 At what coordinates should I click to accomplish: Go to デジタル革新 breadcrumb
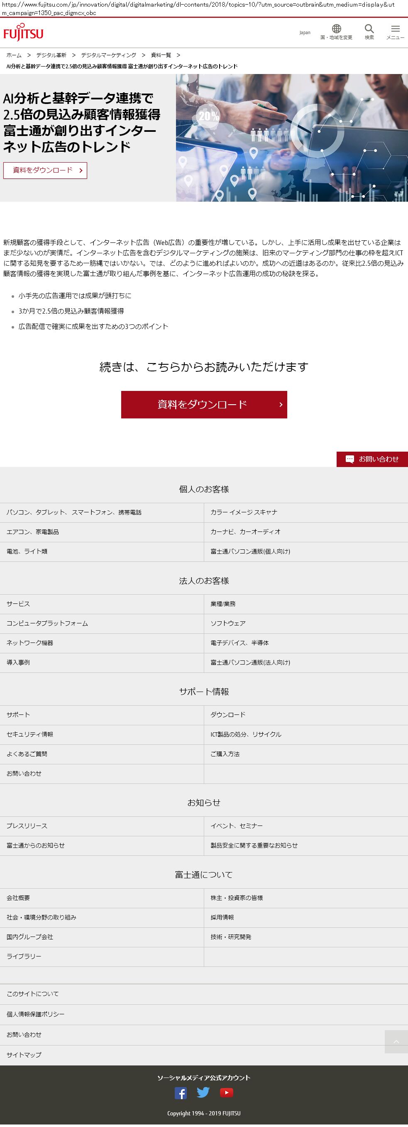(51, 55)
